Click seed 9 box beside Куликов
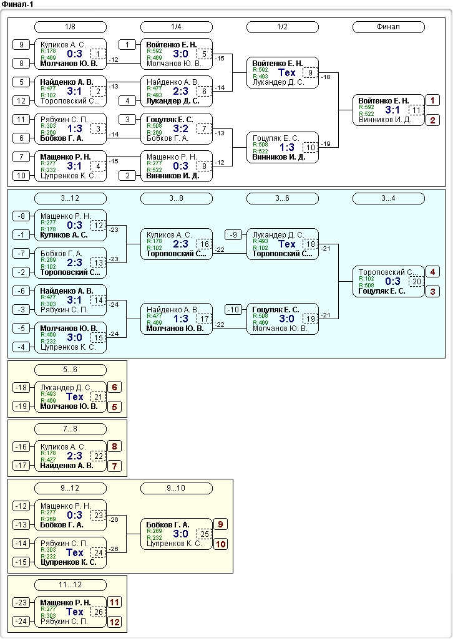This screenshot has height=639, width=453. pyautogui.click(x=21, y=44)
